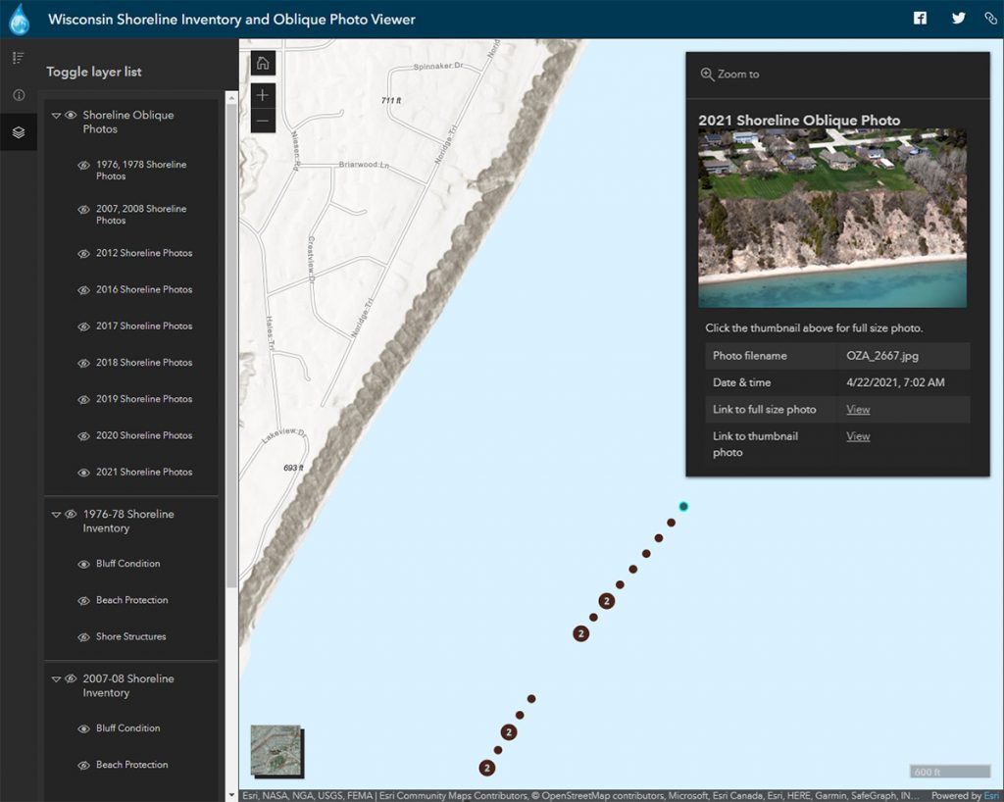Screen dimensions: 1004x802
Task: Expand the 2007-08 Shoreline Inventory group
Action: point(56,677)
